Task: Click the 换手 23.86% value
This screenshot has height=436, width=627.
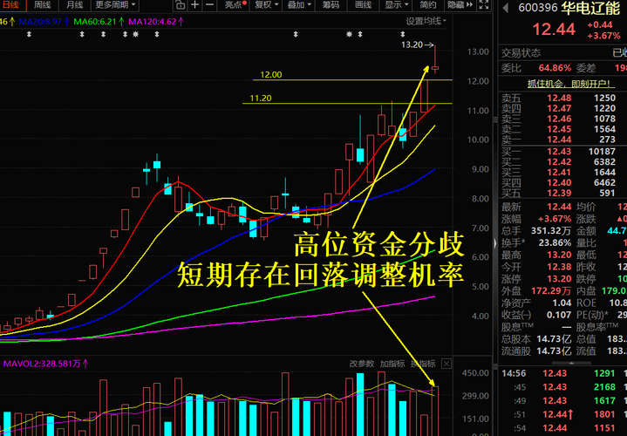Action: point(555,242)
